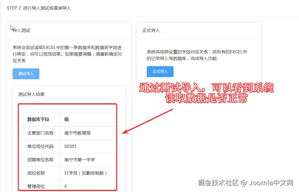The width and height of the screenshot is (299, 192).
Task: Click the red annotation text about test import
Action: tap(206, 93)
